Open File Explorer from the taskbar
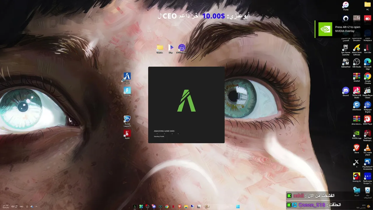The image size is (373, 210). [186, 207]
